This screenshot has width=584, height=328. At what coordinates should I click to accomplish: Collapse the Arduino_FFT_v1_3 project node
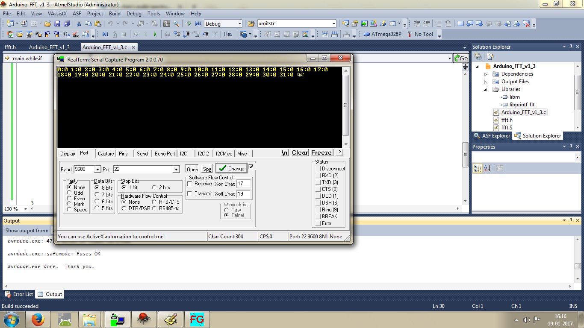coord(478,66)
